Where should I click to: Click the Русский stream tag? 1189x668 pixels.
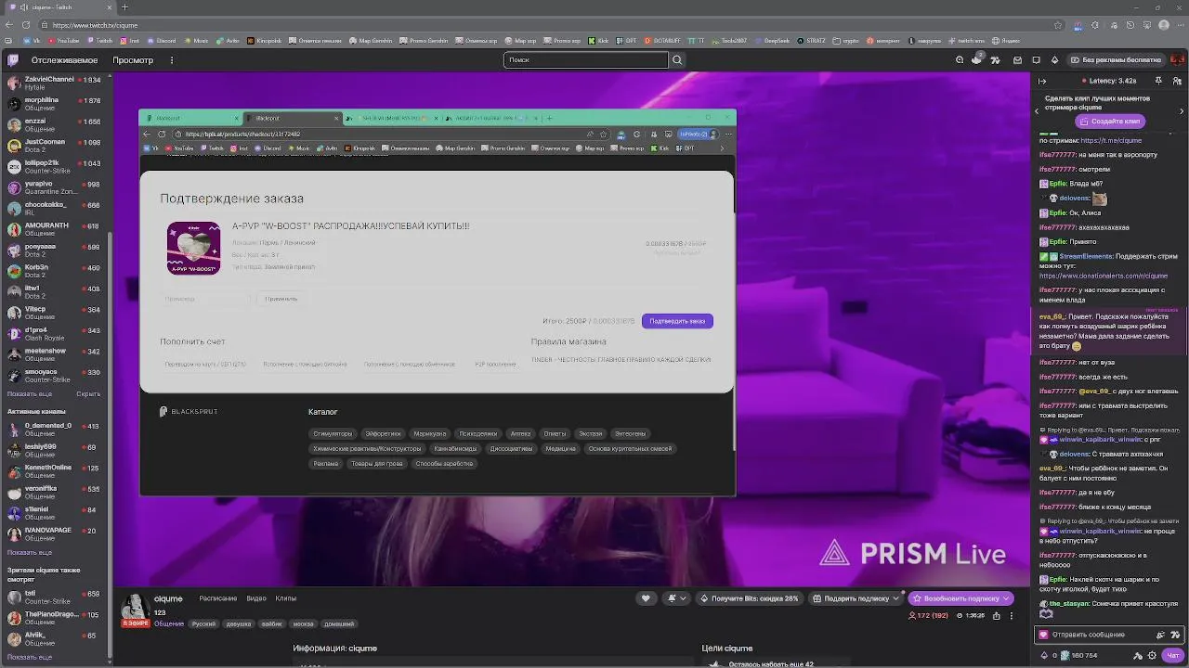point(203,624)
